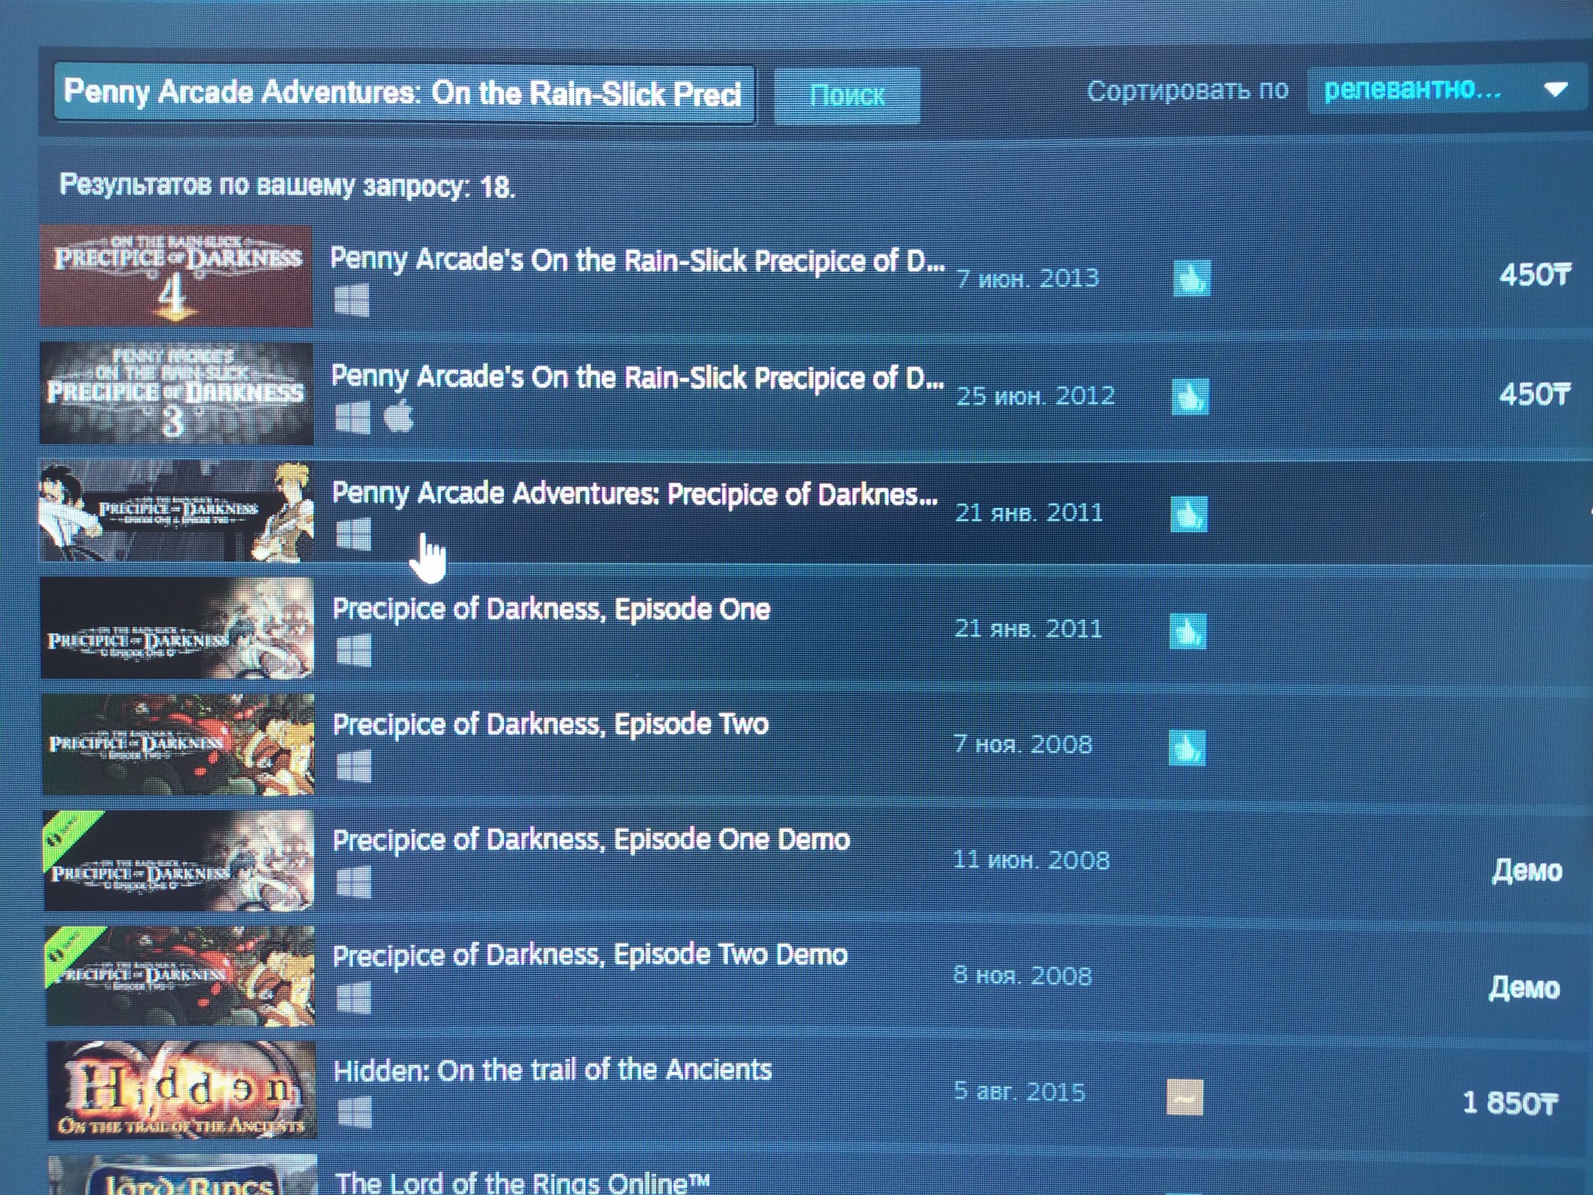Click Windows icon under Episode Two
1593x1195 pixels.
pyautogui.click(x=355, y=766)
